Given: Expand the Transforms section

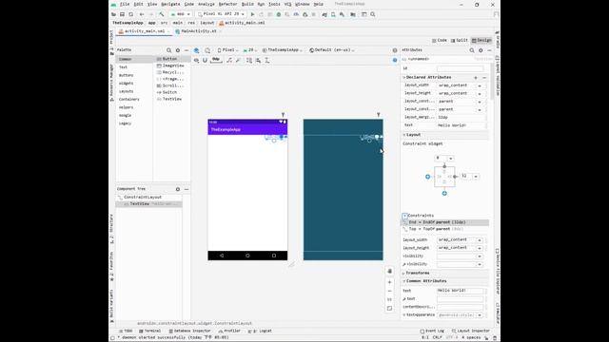Looking at the screenshot, I should (403, 273).
